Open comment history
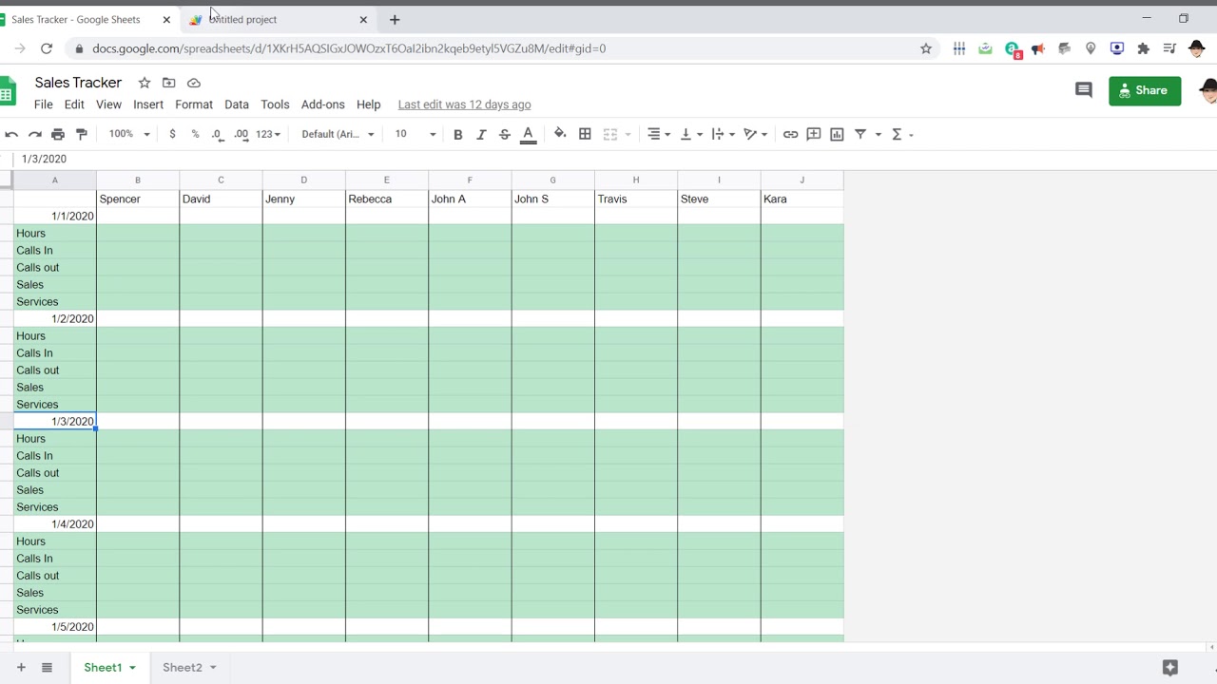This screenshot has width=1217, height=684. (1083, 90)
